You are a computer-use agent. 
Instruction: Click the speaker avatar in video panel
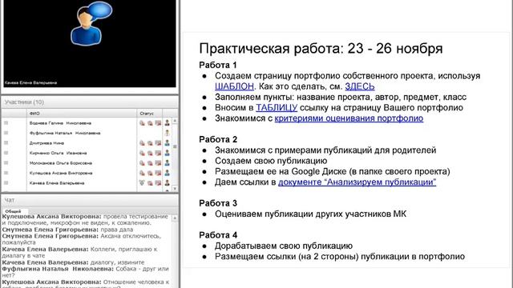91,24
